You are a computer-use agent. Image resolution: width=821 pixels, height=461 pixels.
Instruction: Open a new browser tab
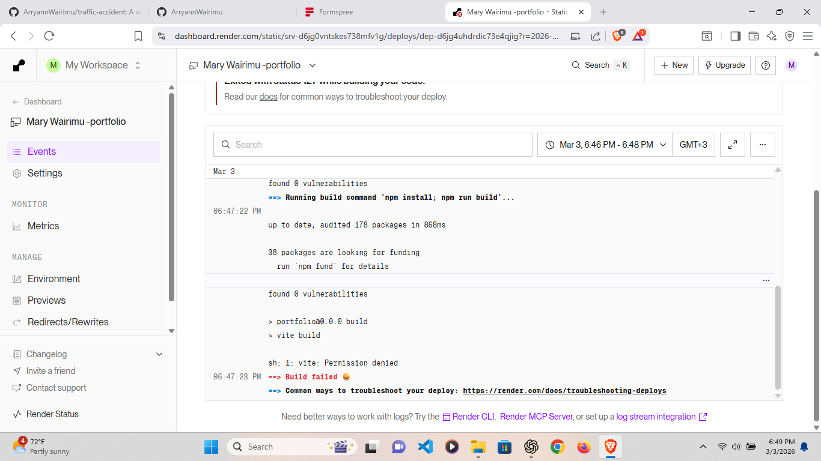click(x=603, y=12)
